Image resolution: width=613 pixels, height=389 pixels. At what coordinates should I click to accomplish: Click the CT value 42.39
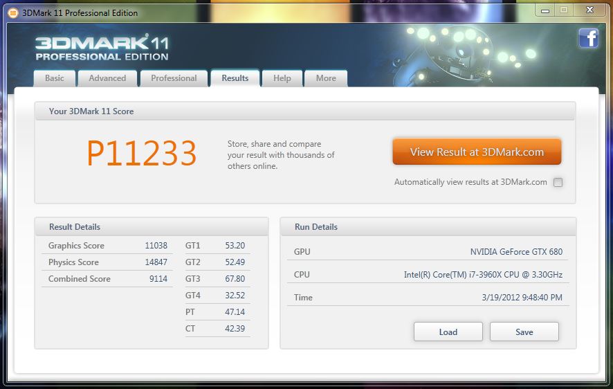pyautogui.click(x=235, y=329)
